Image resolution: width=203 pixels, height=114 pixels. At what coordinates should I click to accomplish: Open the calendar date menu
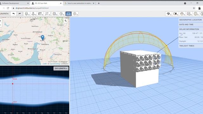tap(55, 14)
